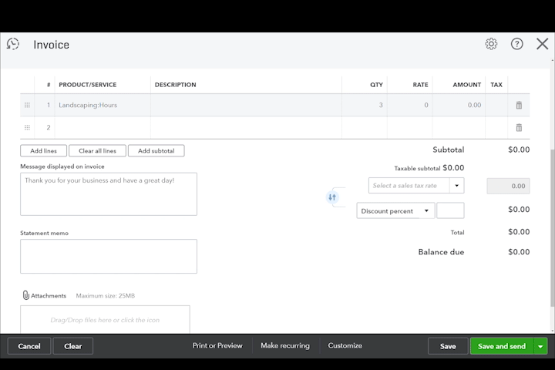555x370 pixels.
Task: Select Make recurring in footer
Action: coord(285,346)
